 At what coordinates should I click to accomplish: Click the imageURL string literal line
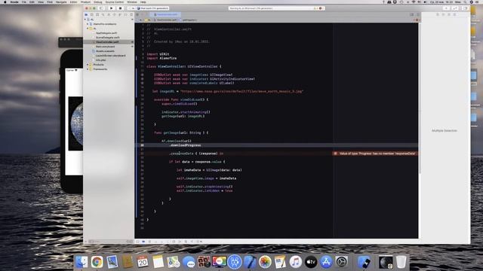[241, 91]
